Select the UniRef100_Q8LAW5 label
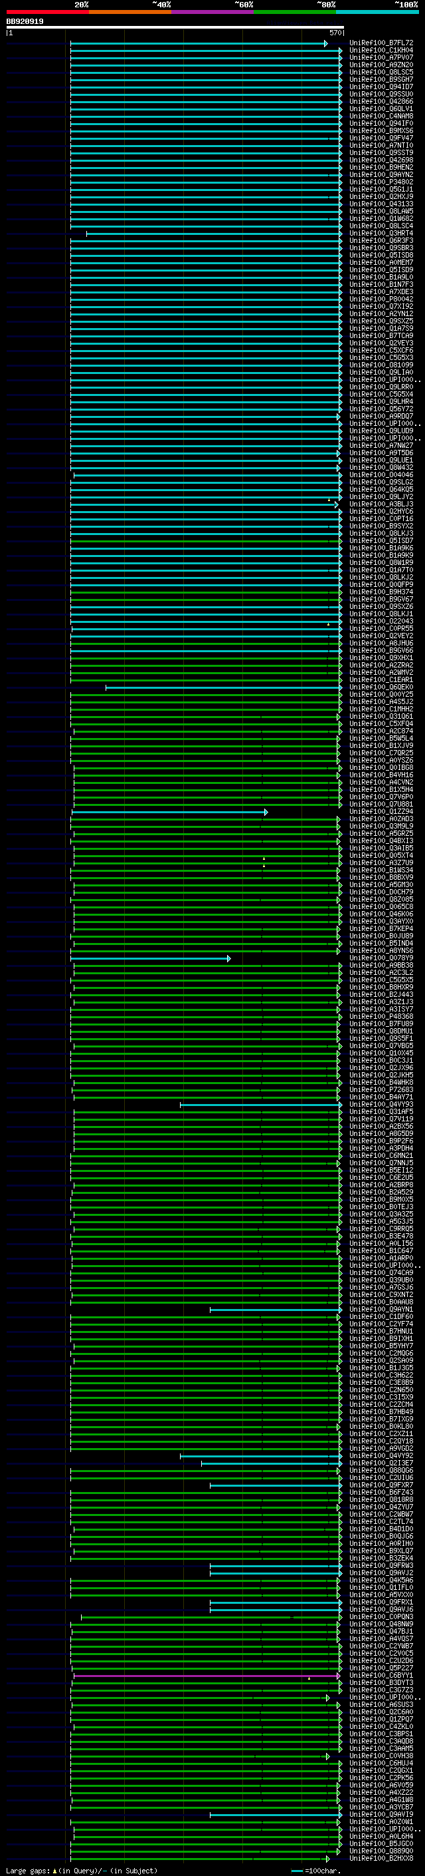The height and width of the screenshot is (1876, 425). pyautogui.click(x=381, y=212)
